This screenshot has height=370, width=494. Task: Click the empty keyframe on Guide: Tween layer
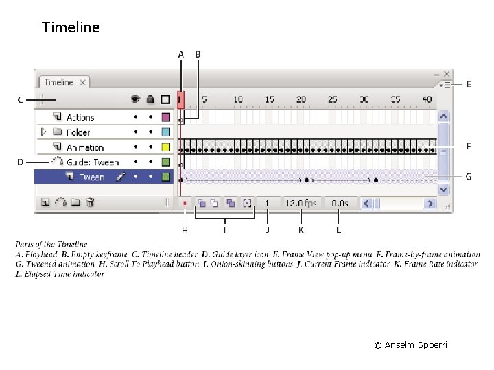(181, 165)
